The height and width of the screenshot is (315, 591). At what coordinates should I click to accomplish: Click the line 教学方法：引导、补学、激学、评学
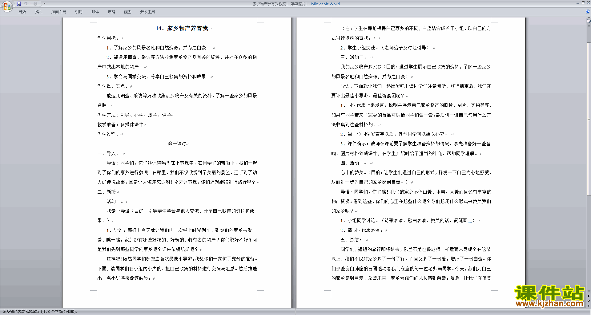(x=134, y=115)
